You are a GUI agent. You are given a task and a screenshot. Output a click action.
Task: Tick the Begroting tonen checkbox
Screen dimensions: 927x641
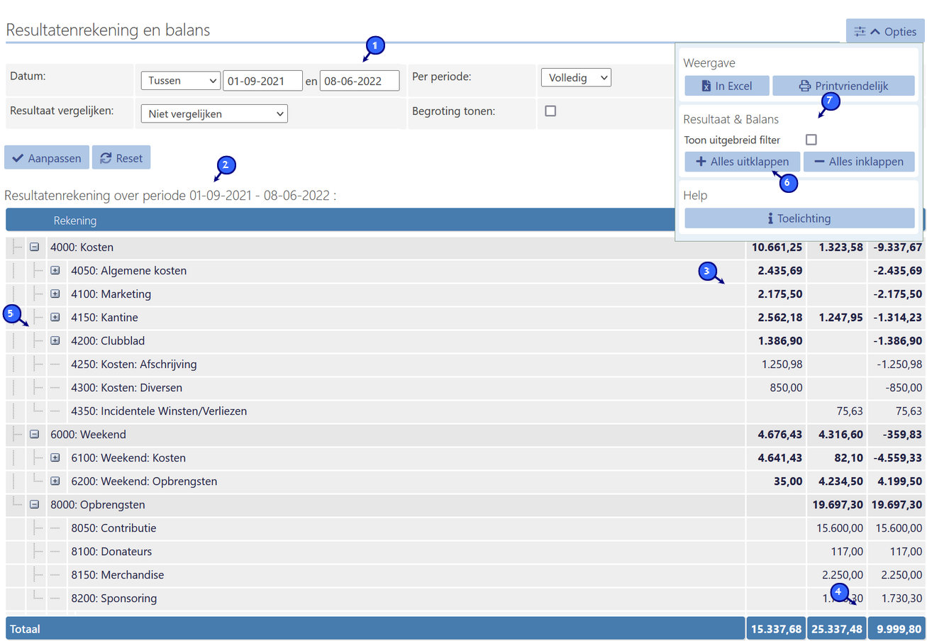[550, 111]
